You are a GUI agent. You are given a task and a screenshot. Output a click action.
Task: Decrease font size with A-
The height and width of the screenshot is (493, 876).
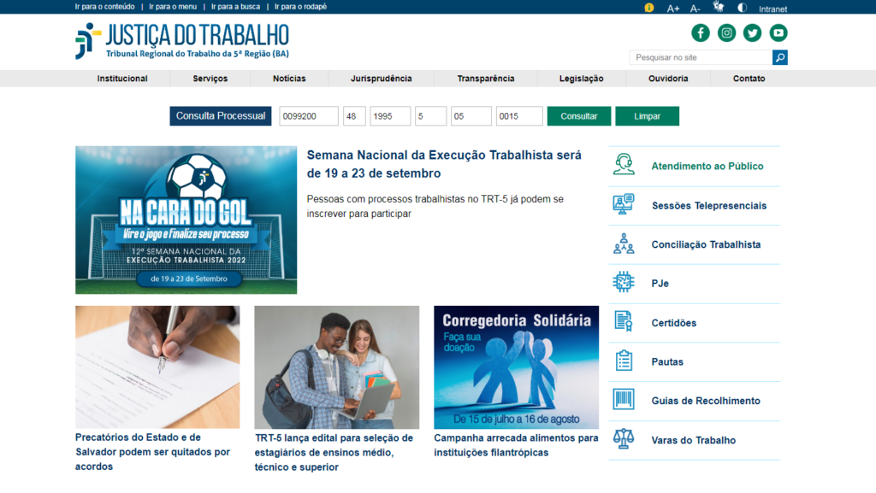(x=695, y=9)
